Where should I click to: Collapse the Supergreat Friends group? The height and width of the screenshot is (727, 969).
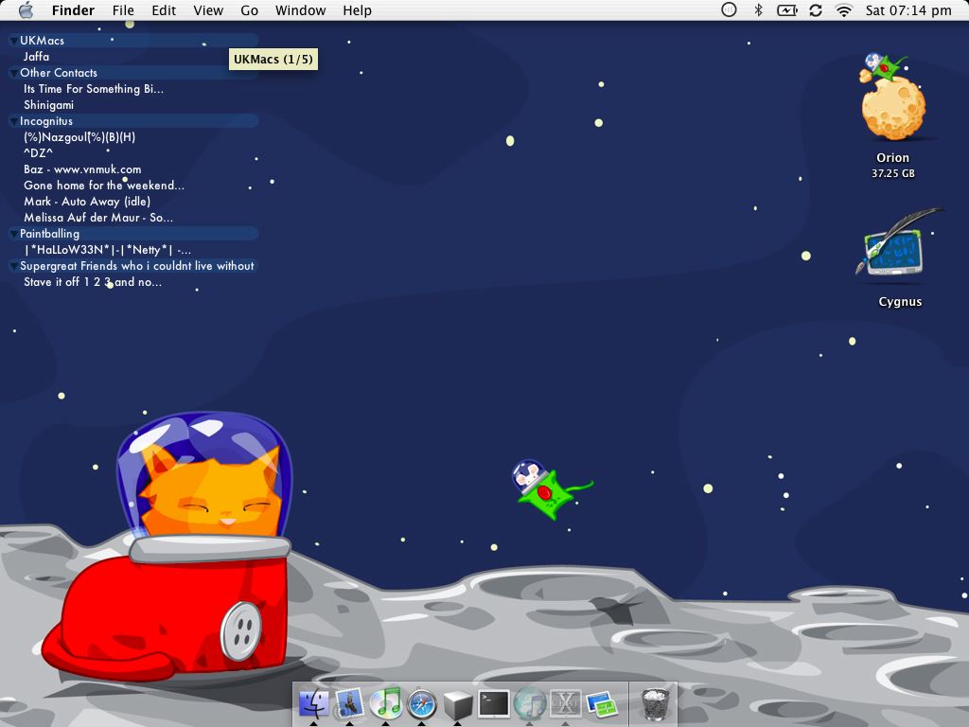coord(13,266)
